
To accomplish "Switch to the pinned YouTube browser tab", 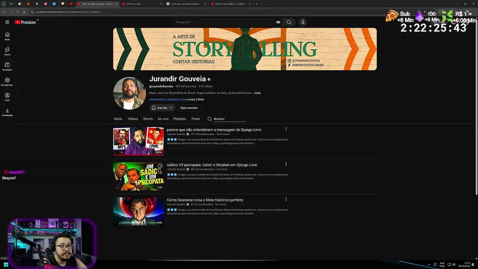I will point(71,4).
